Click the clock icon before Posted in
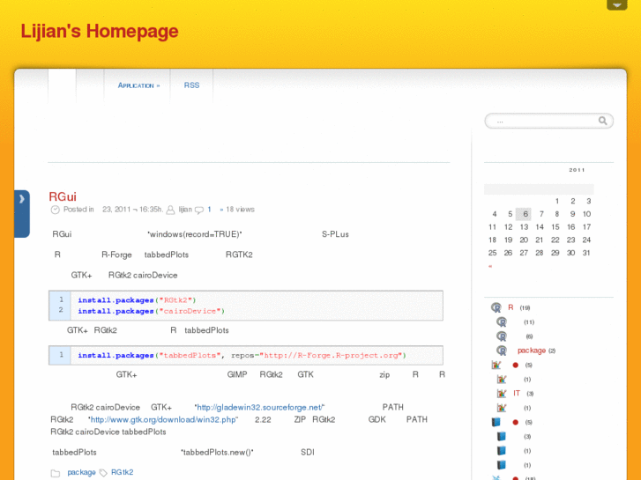The height and width of the screenshot is (480, 641). [x=56, y=210]
